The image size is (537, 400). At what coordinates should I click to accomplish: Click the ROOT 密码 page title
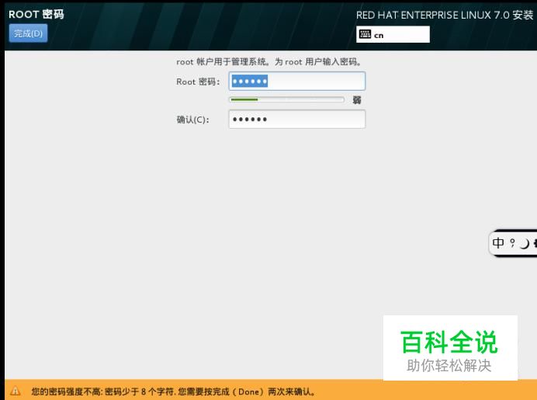[x=36, y=15]
